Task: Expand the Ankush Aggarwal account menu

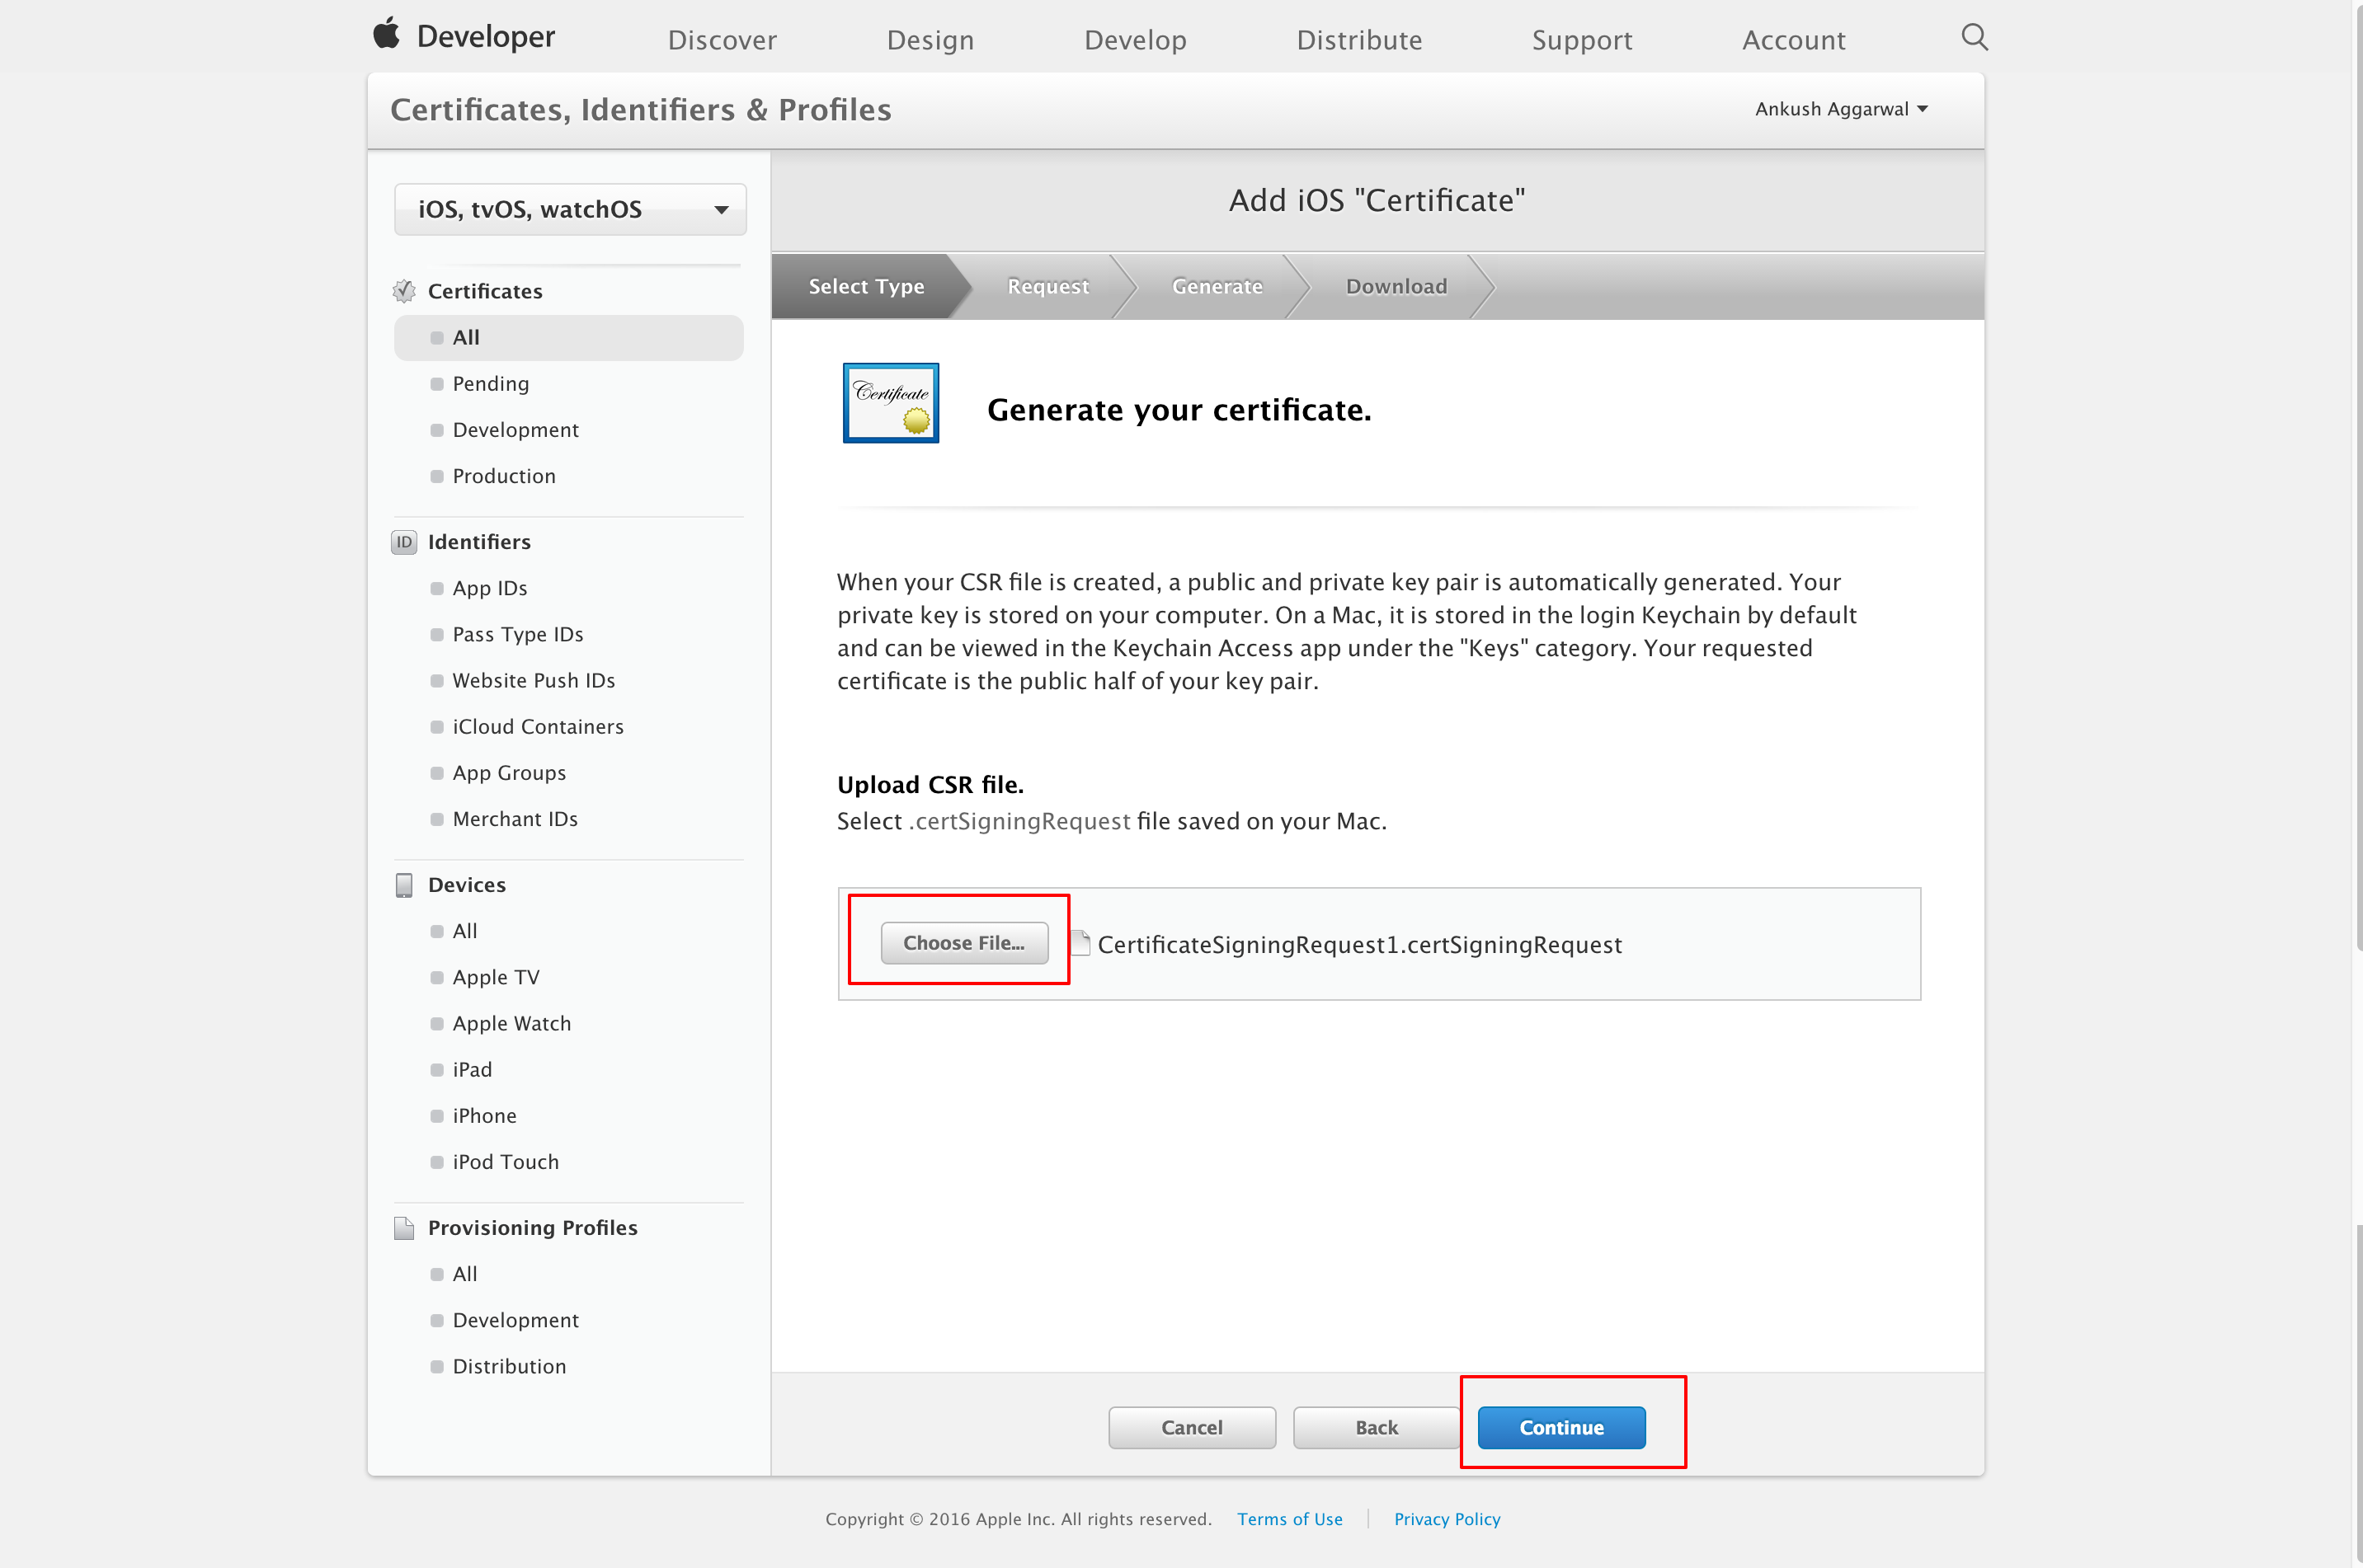Action: point(1841,109)
